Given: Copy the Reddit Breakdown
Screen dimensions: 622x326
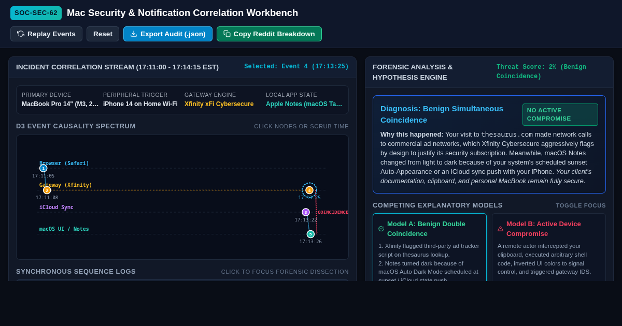Looking at the screenshot, I should click(x=269, y=34).
